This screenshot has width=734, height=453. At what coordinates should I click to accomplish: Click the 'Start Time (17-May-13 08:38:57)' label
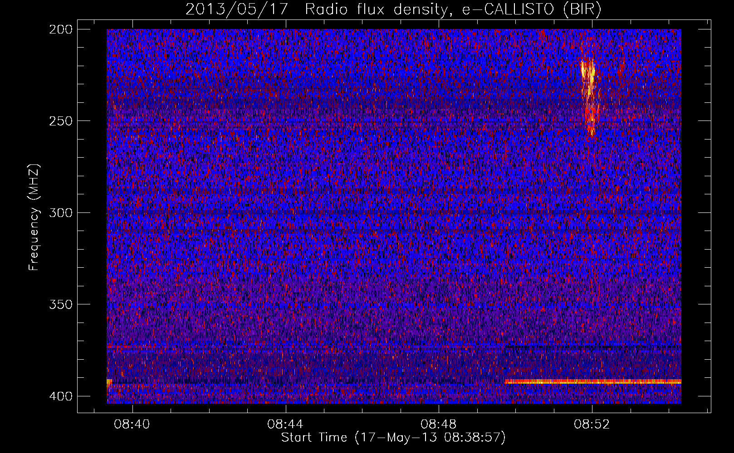click(393, 438)
